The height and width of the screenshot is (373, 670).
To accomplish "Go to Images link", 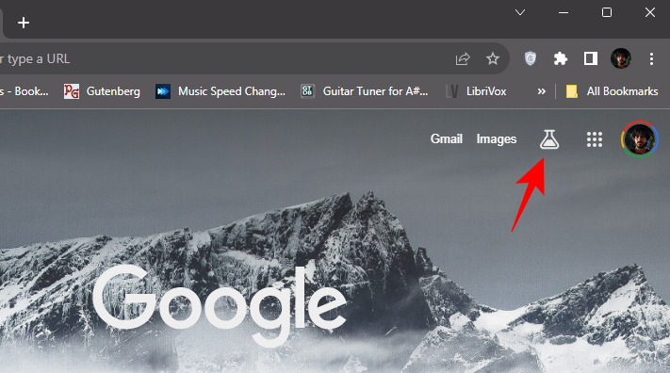I will pos(497,139).
